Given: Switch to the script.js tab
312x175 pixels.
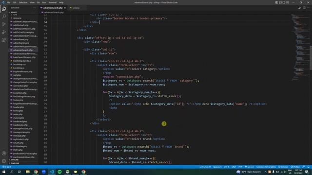Looking at the screenshot, I should click(76, 8).
